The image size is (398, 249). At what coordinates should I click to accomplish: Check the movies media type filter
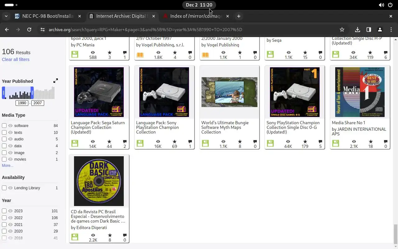(4, 159)
